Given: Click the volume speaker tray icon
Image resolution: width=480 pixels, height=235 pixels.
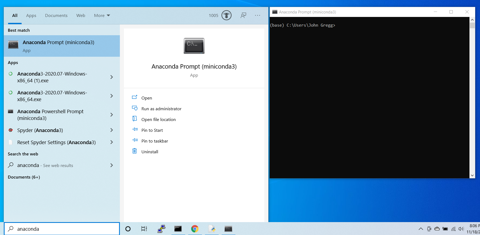Looking at the screenshot, I should tap(461, 229).
